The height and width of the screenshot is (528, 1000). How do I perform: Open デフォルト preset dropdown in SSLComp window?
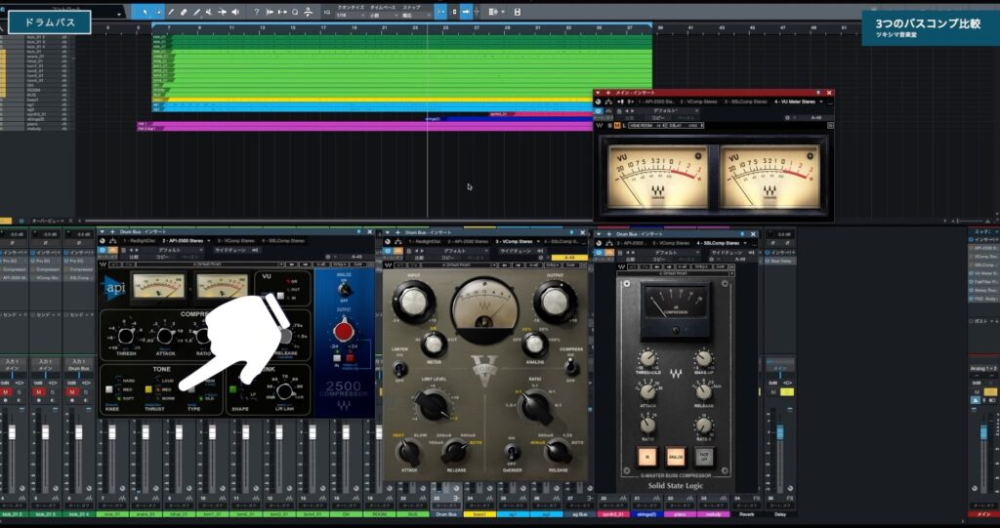pyautogui.click(x=666, y=253)
